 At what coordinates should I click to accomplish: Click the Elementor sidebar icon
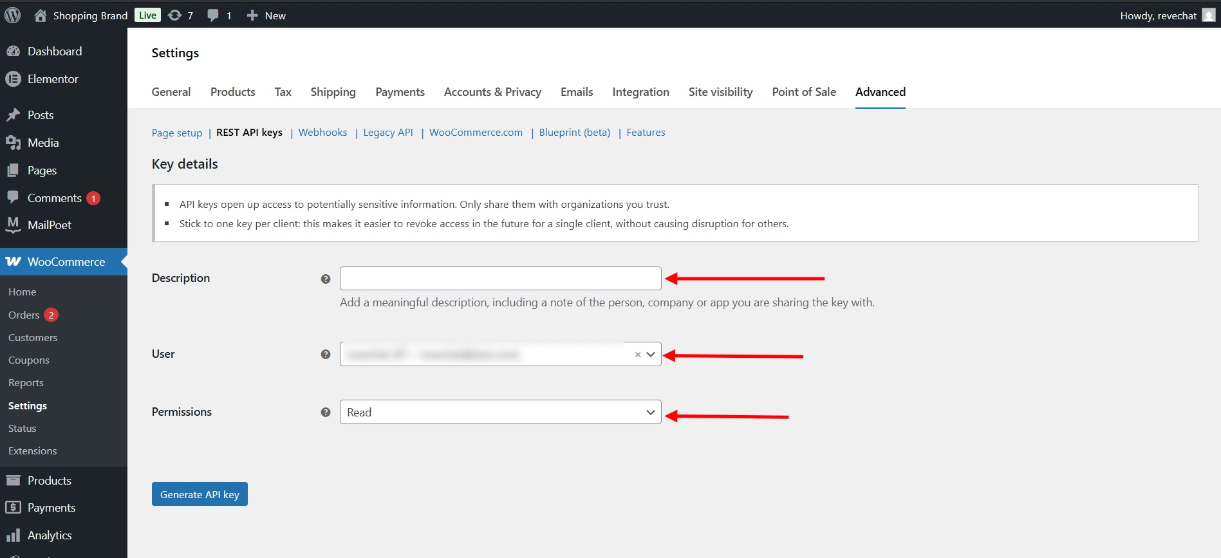[x=14, y=79]
